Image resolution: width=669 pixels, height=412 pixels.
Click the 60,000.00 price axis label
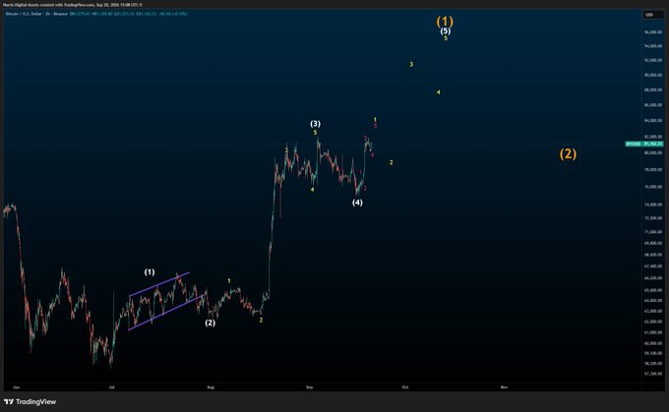coord(653,343)
